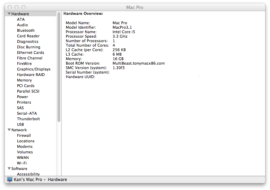Collapse the Hardware section triangle
The image size is (270, 190).
point(9,14)
